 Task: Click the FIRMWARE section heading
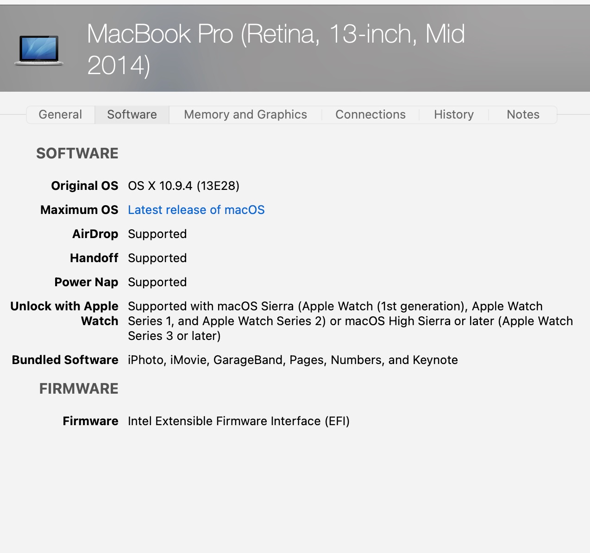click(79, 389)
